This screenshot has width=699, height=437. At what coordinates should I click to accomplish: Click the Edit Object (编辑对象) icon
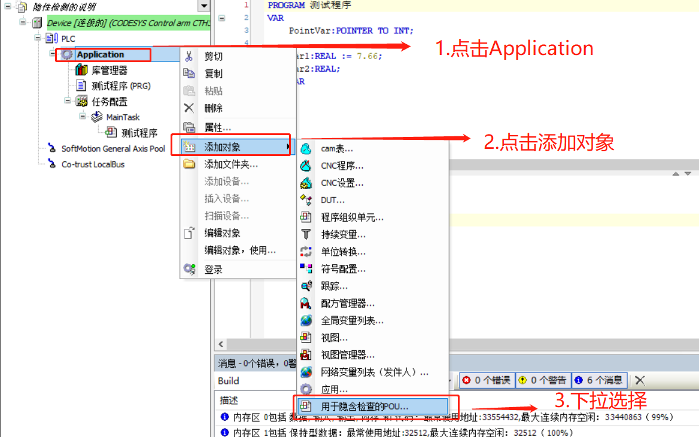189,233
